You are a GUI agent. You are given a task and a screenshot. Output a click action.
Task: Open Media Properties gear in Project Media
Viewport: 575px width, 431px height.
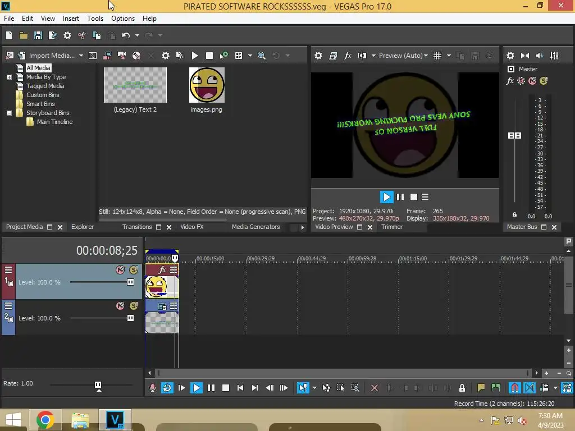[166, 56]
